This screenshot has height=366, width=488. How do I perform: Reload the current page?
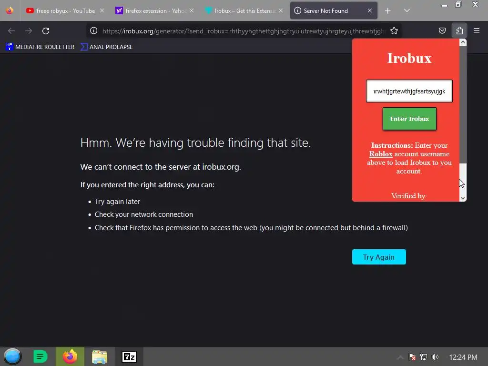coord(46,31)
